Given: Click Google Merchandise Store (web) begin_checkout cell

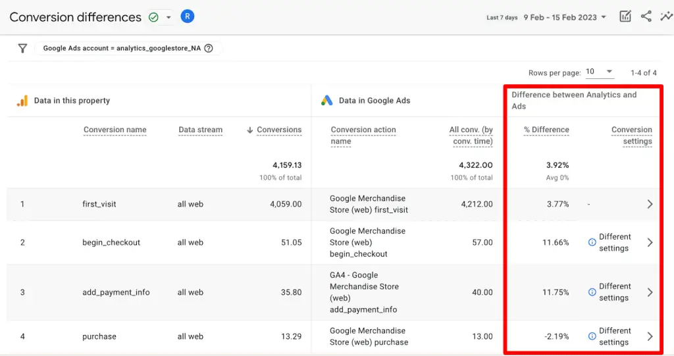Looking at the screenshot, I should [x=367, y=243].
